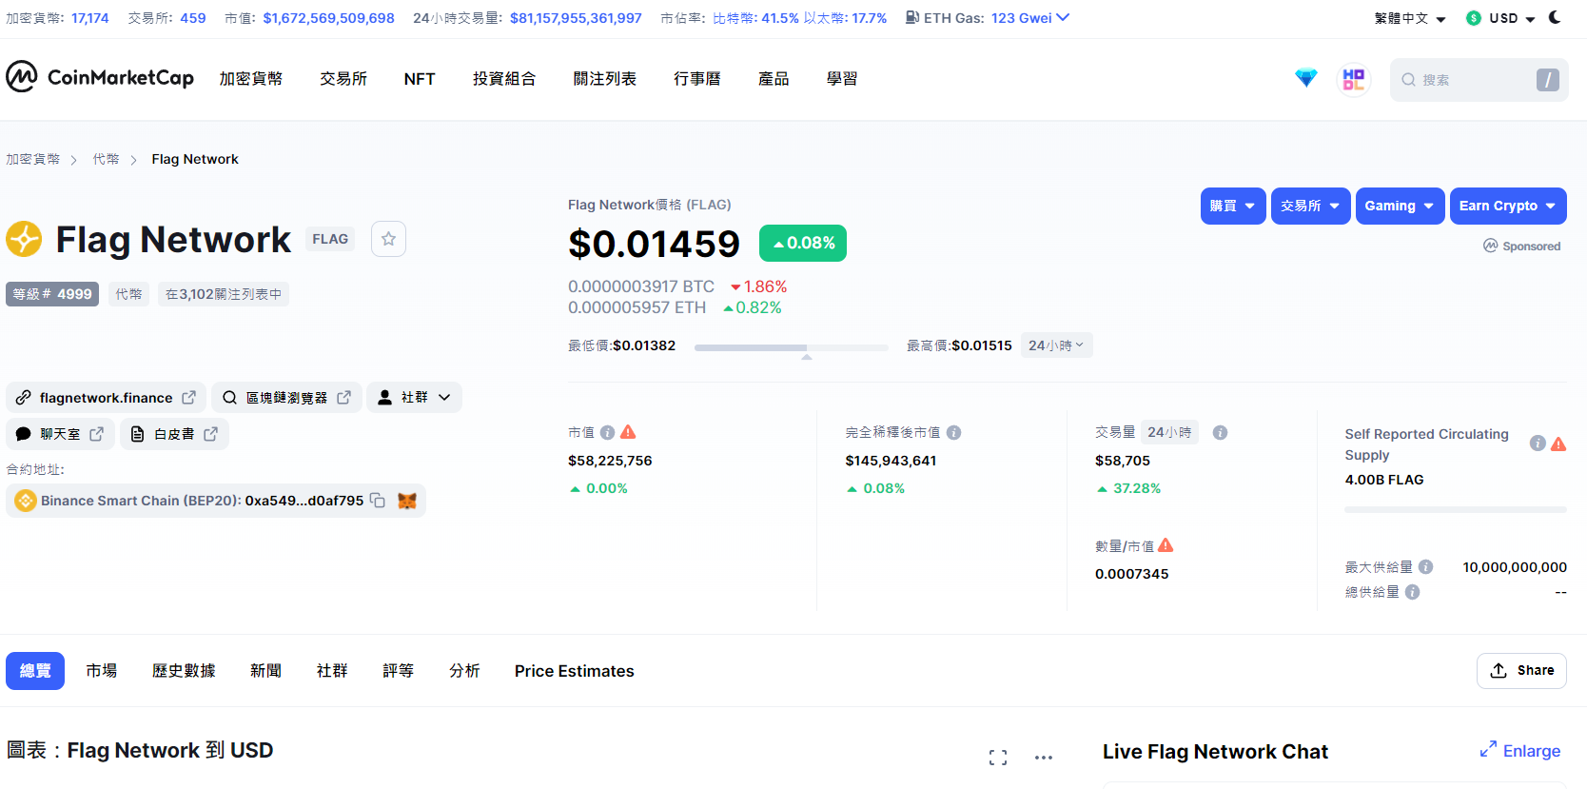Click volume/market cap warning icon
Image resolution: width=1587 pixels, height=789 pixels.
[x=1166, y=545]
